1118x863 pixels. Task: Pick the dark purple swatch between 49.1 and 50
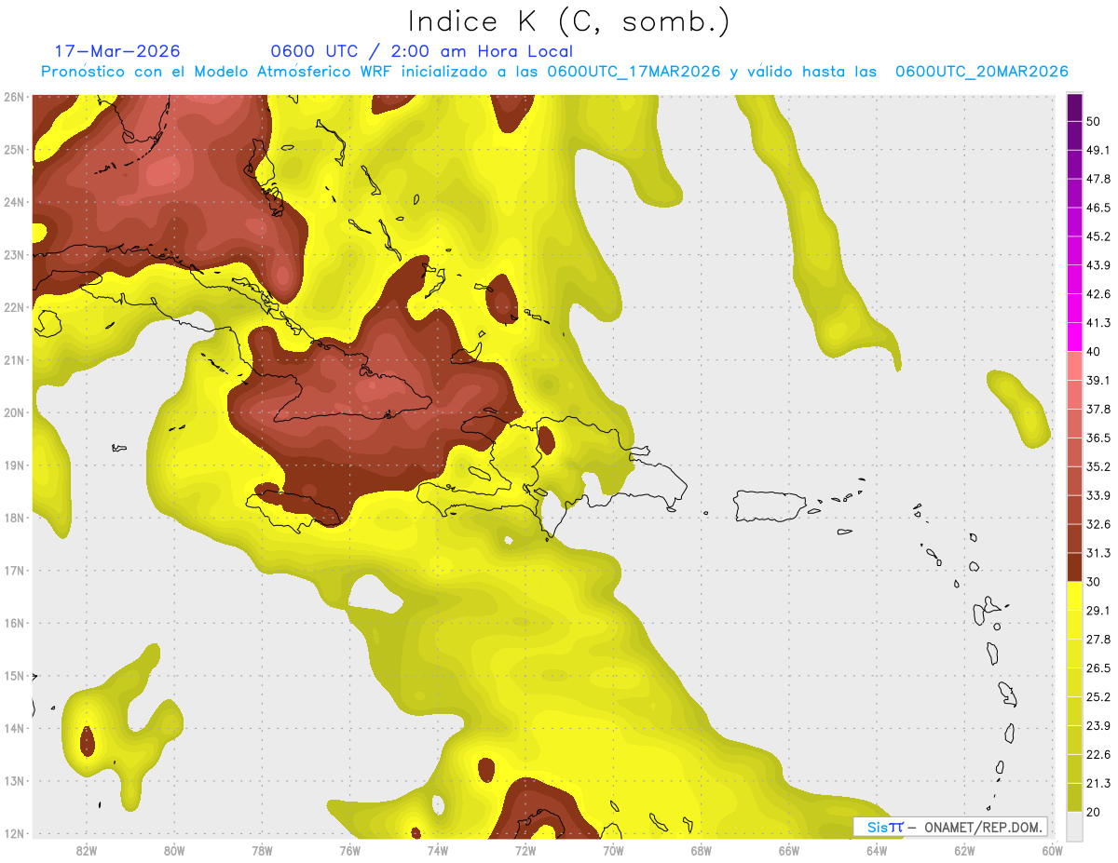click(1074, 136)
